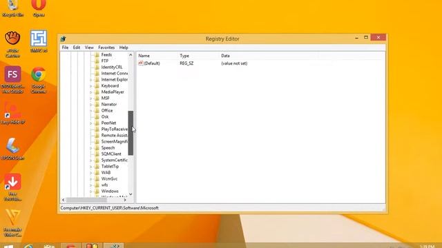Click the tree vertical scrollbar thumb
Image resolution: width=442 pixels, height=248 pixels.
click(x=131, y=133)
